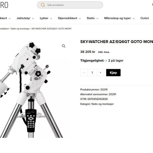
Task: Open the product image zoom magnifier
Action: (63, 46)
